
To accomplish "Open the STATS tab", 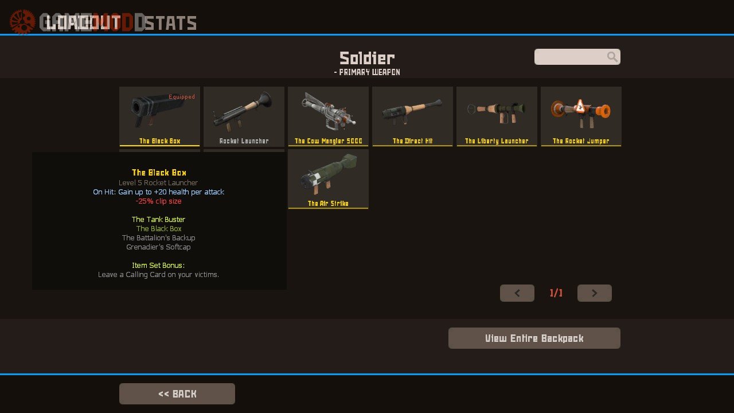I will (x=171, y=23).
